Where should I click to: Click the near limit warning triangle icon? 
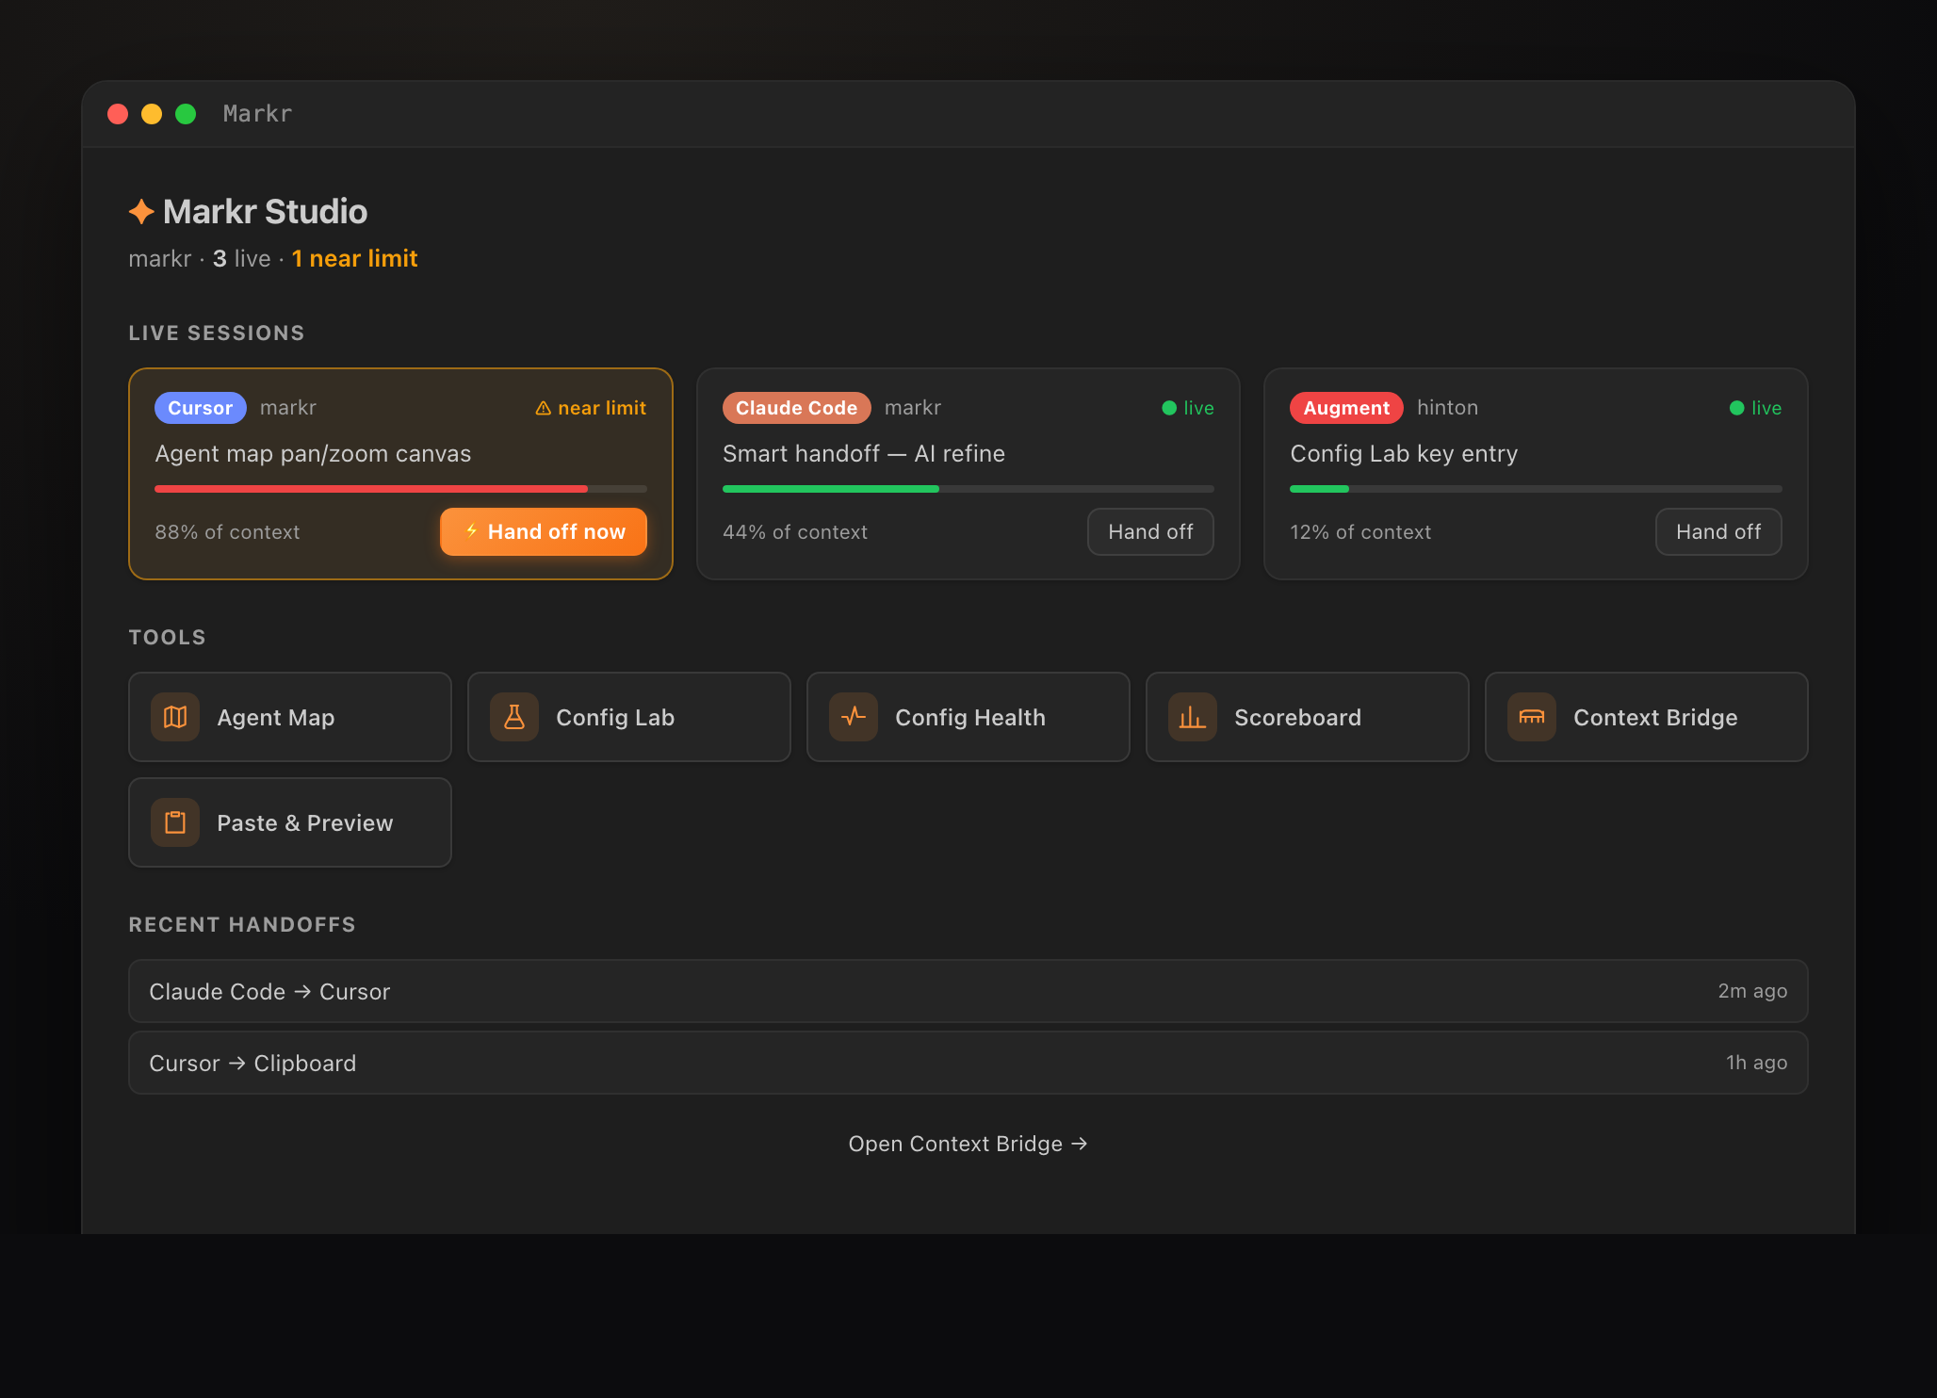point(544,408)
